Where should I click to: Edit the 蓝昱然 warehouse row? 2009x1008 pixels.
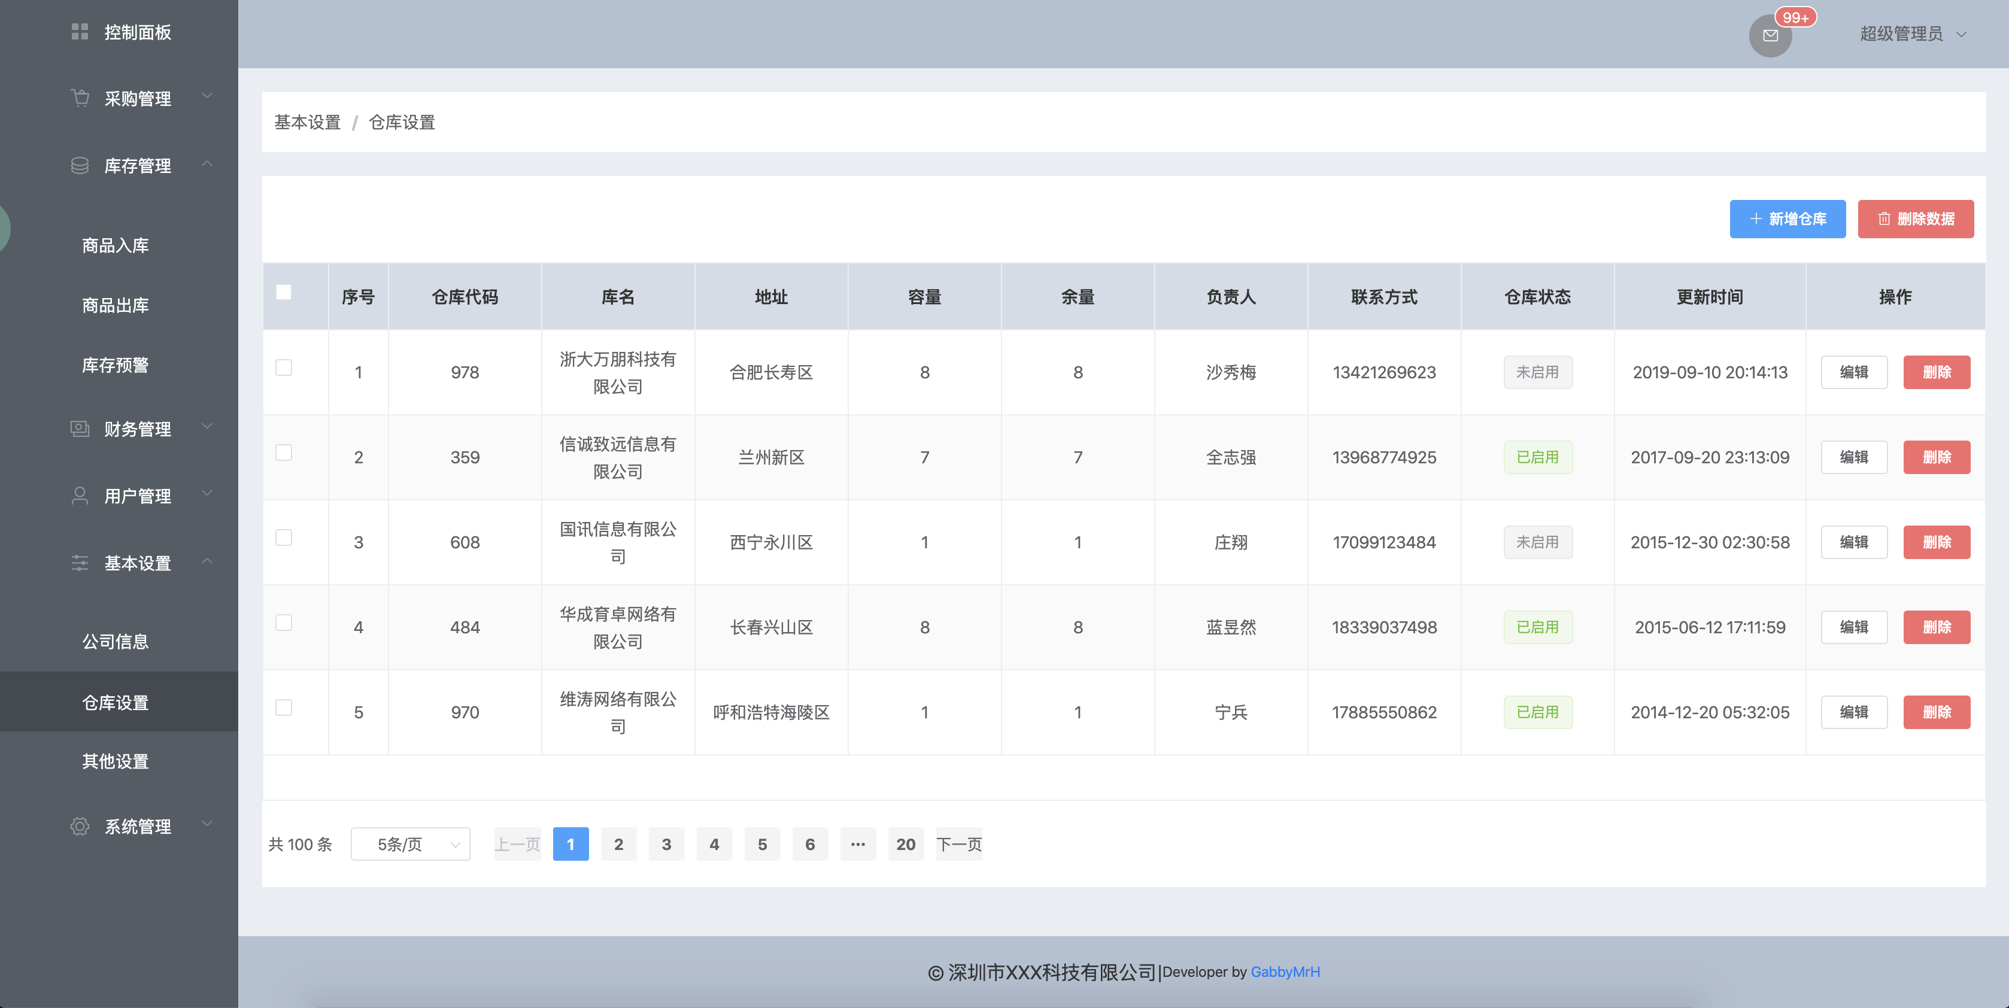pyautogui.click(x=1854, y=627)
